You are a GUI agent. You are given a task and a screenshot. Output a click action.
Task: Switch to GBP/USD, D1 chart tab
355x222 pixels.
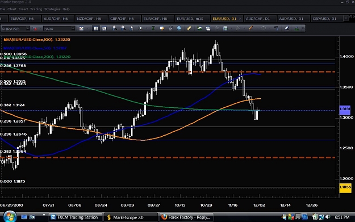327,19
